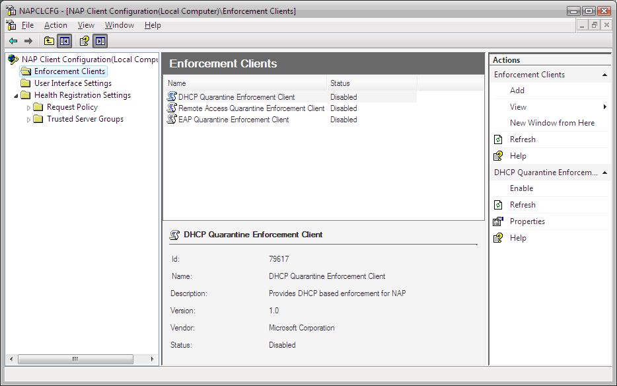
Task: Select Enforcement Clients tree item
Action: click(x=69, y=71)
